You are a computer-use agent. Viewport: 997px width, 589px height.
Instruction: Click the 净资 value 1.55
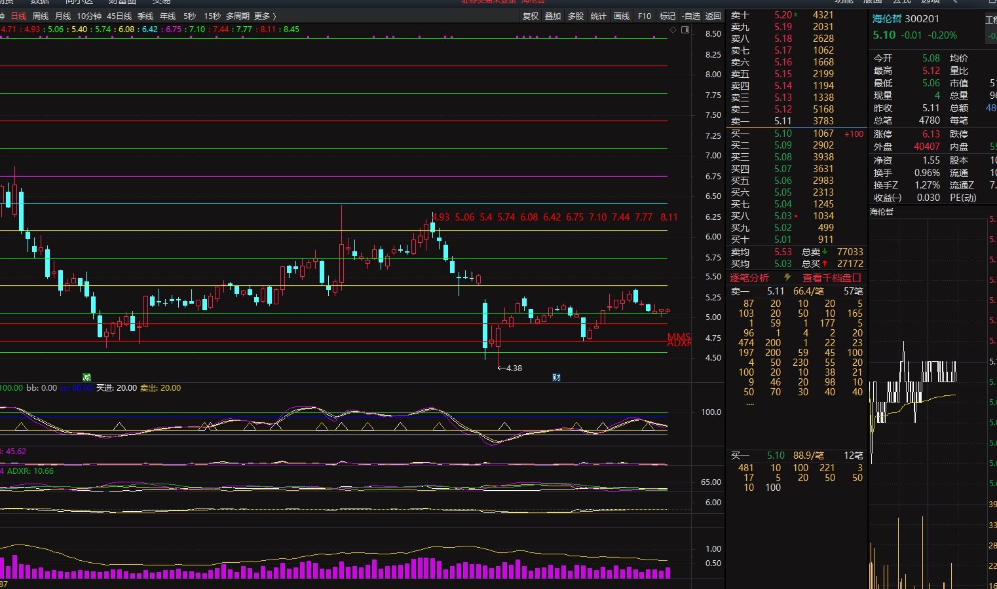coord(931,160)
